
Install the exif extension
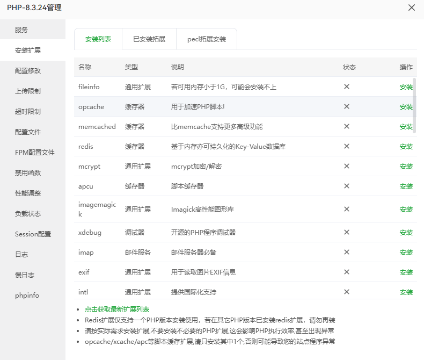[406, 272]
